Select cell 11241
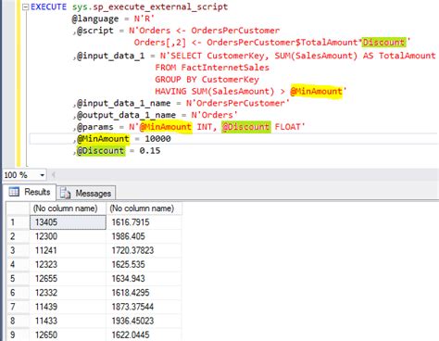 68,250
